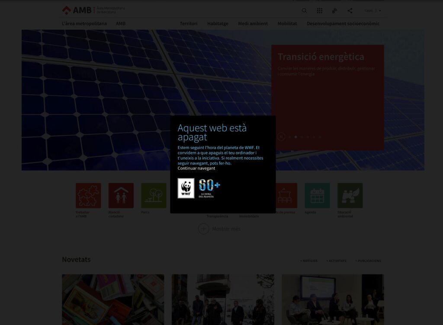Click the WWF panda logo

click(186, 188)
